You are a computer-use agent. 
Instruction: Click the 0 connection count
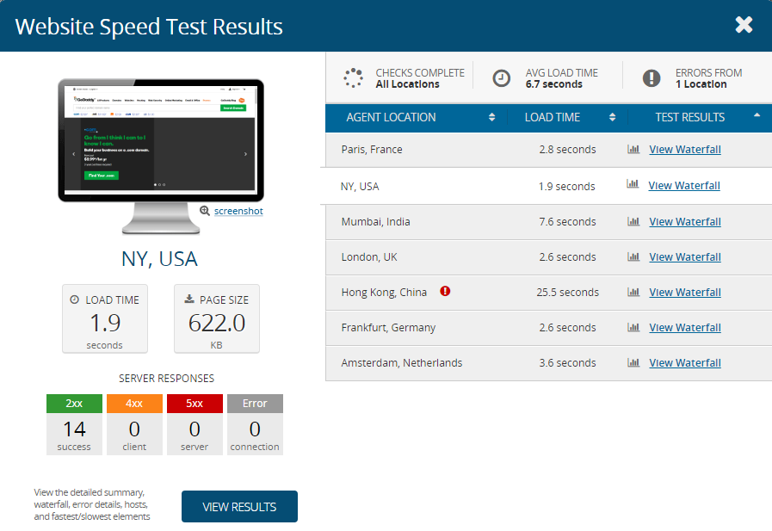tap(255, 429)
